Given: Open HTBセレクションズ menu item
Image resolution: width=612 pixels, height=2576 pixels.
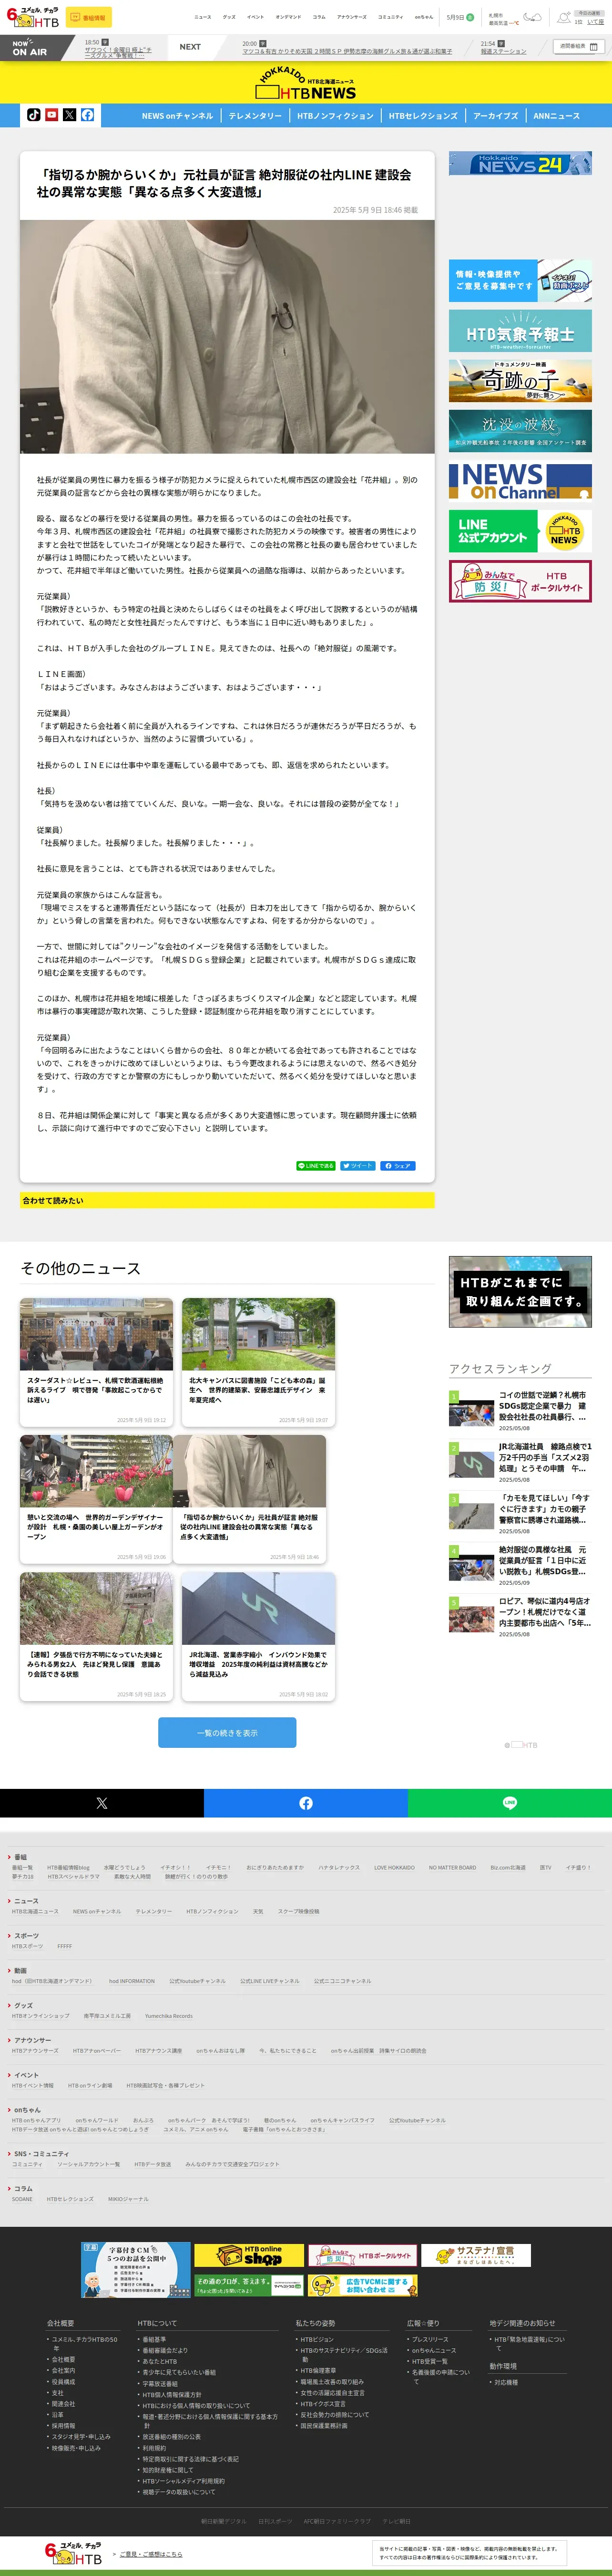Looking at the screenshot, I should pos(423,116).
